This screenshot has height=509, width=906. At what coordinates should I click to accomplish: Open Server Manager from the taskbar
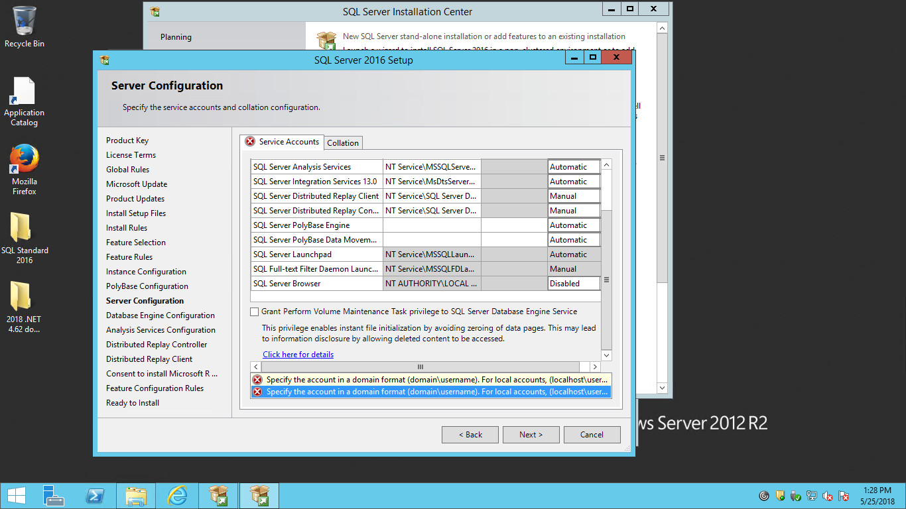click(54, 496)
